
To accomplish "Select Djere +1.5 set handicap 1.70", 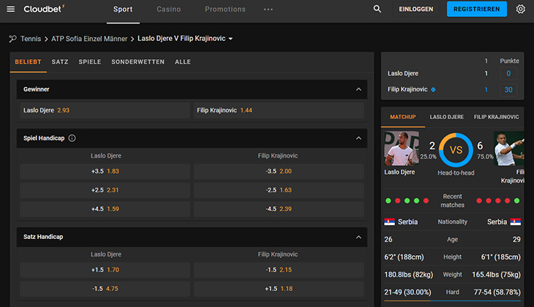I will coord(105,270).
